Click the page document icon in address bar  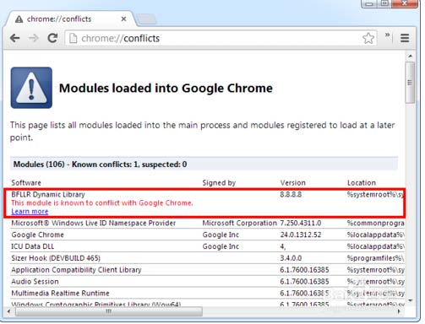[x=73, y=38]
